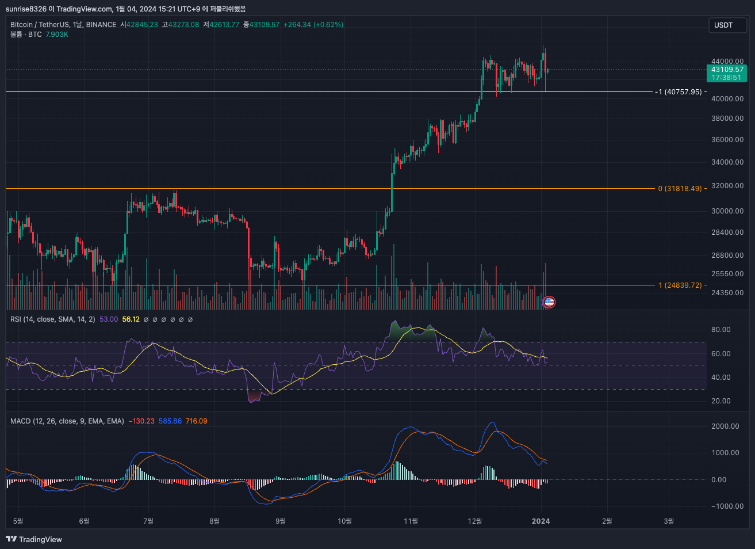
Task: Click the 28400.00 price axis label
Action: pos(727,232)
